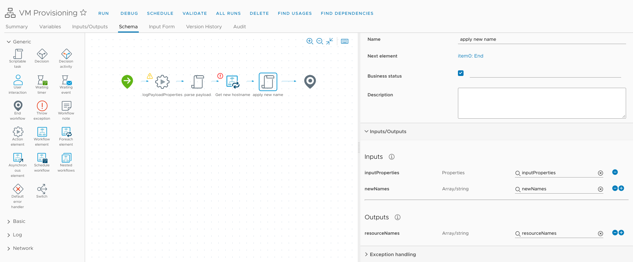Collapse the Inputs/Outputs section

366,131
